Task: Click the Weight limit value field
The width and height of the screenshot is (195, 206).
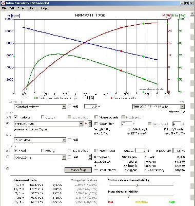Action: pos(127,124)
